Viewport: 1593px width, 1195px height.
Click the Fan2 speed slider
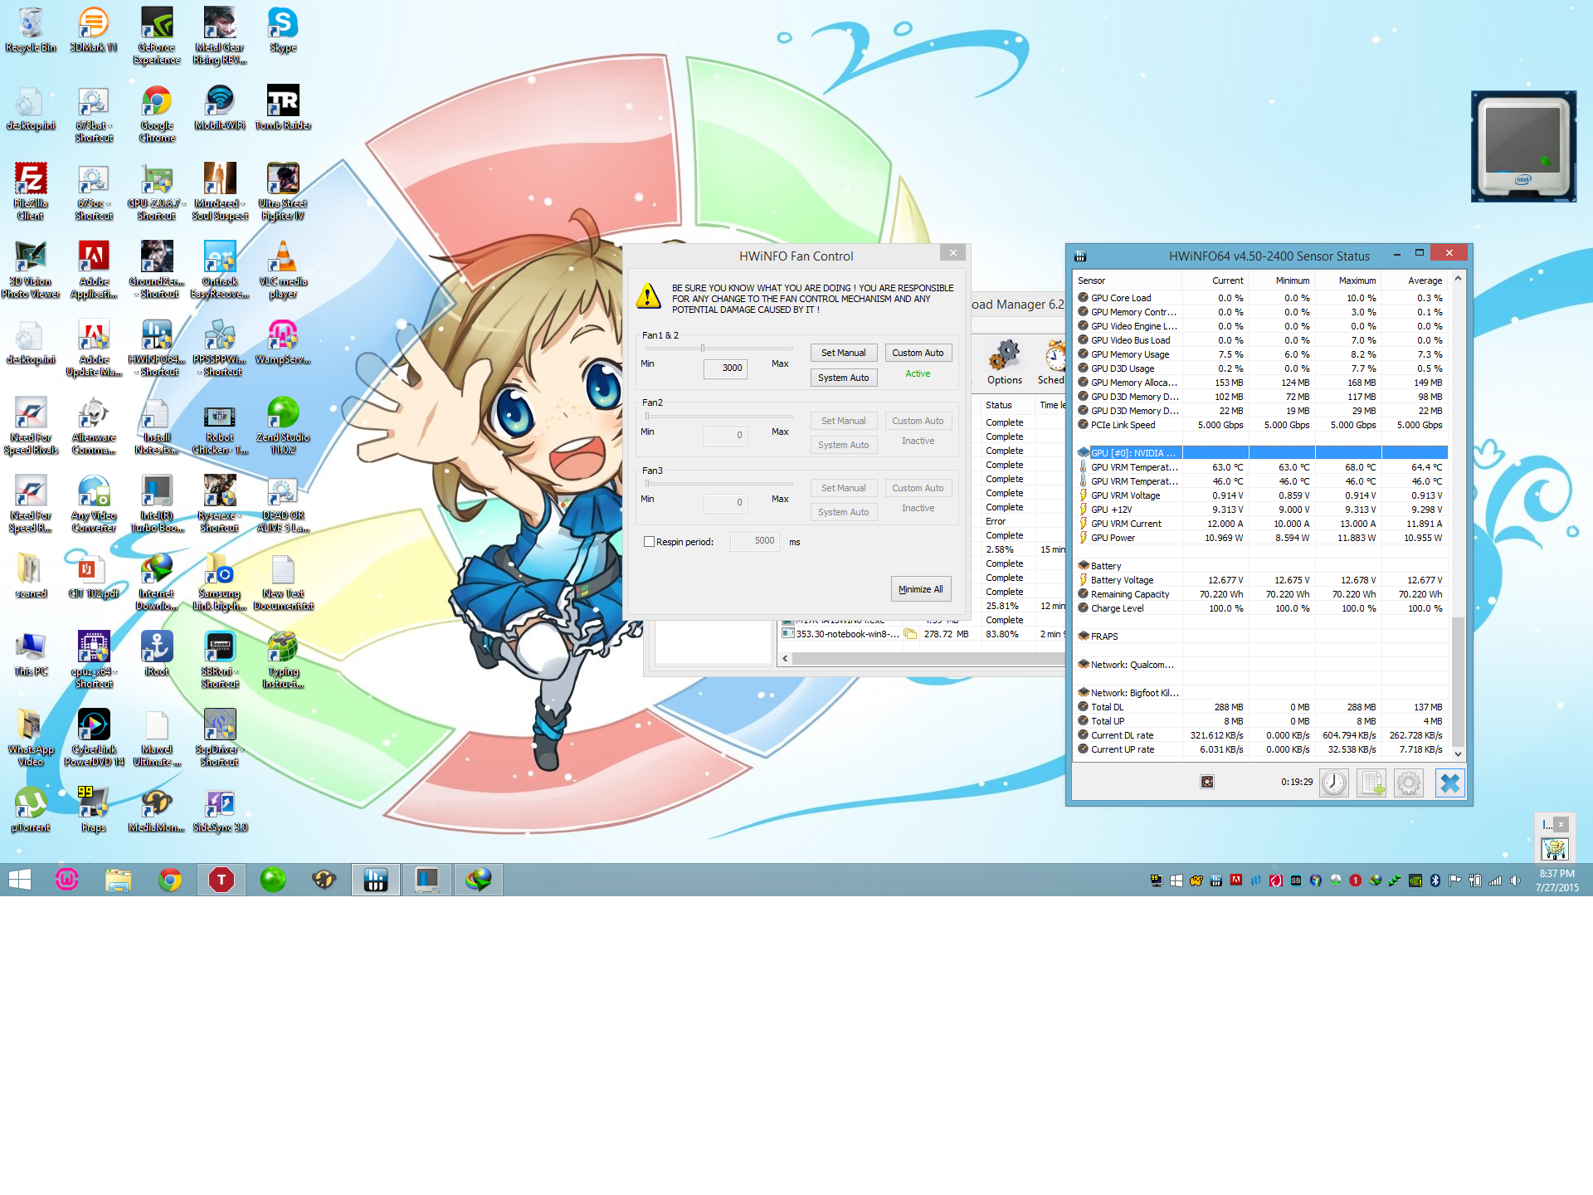[719, 417]
